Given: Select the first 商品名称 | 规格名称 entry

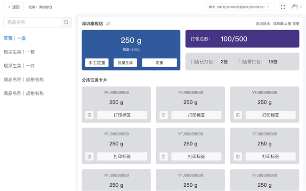Looking at the screenshot, I should (x=24, y=80).
